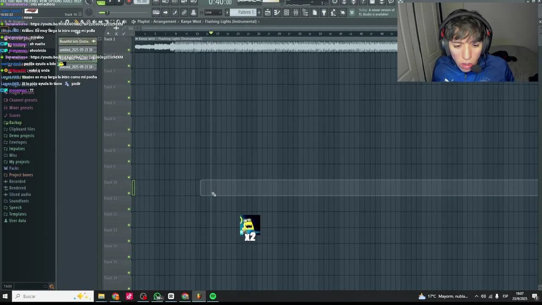Mute Track 9 with its green dot
The width and height of the screenshot is (542, 305).
click(129, 177)
